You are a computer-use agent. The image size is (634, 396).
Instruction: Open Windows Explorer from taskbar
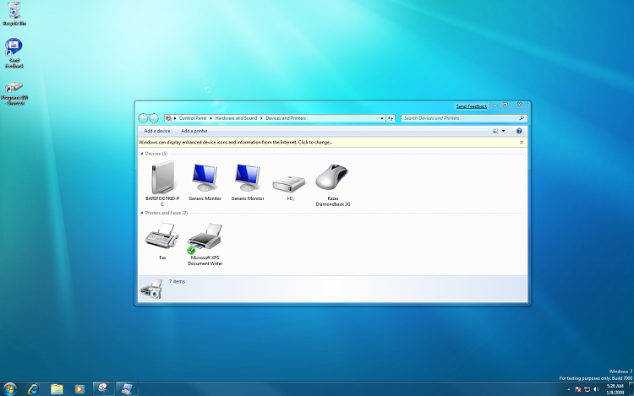57,388
